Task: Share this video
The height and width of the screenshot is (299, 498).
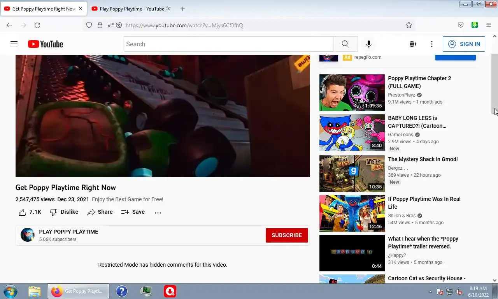Action: 100,212
